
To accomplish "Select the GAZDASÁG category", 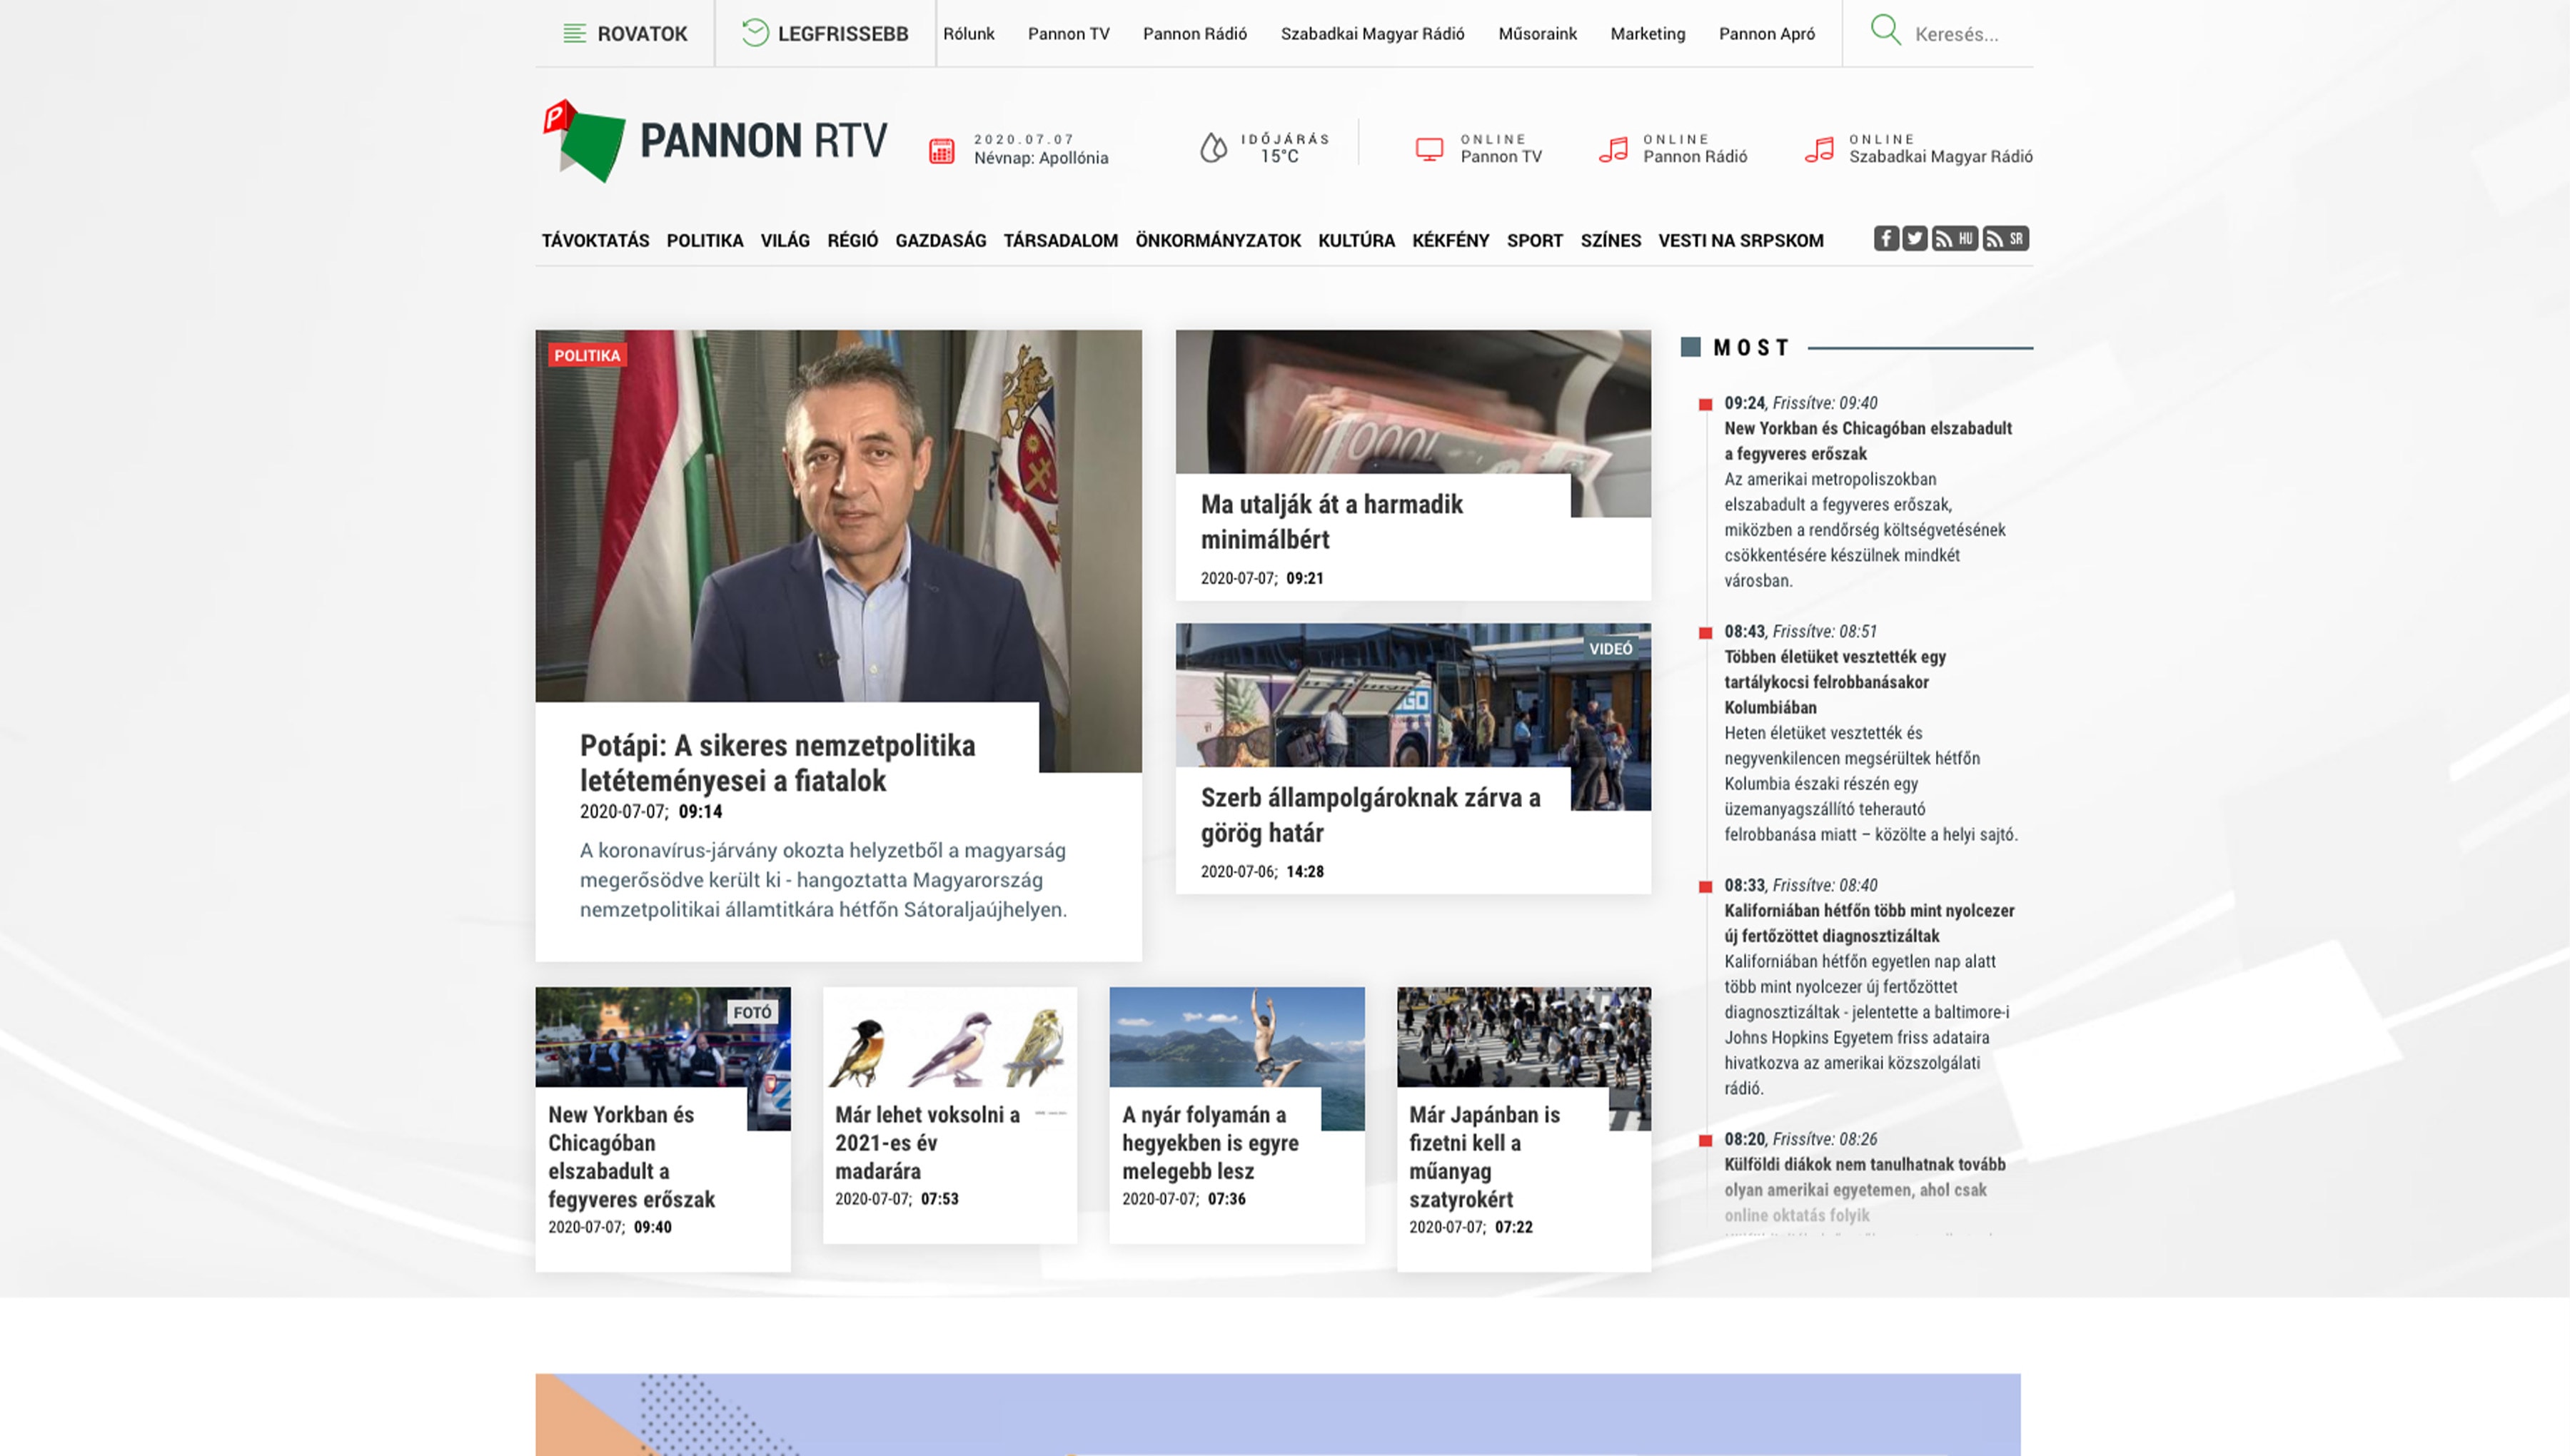I will [940, 240].
